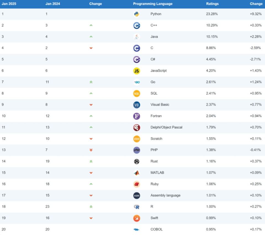Click the PHP elephant oval icon
This screenshot has height=235, width=265.
coord(136,150)
